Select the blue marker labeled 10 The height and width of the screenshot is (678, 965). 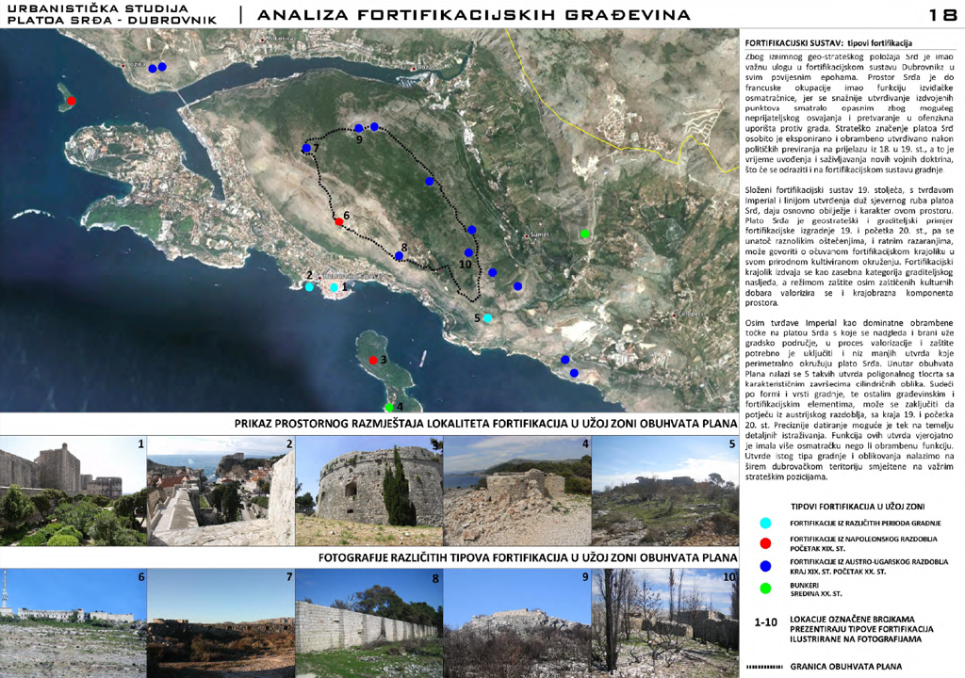pyautogui.click(x=467, y=251)
